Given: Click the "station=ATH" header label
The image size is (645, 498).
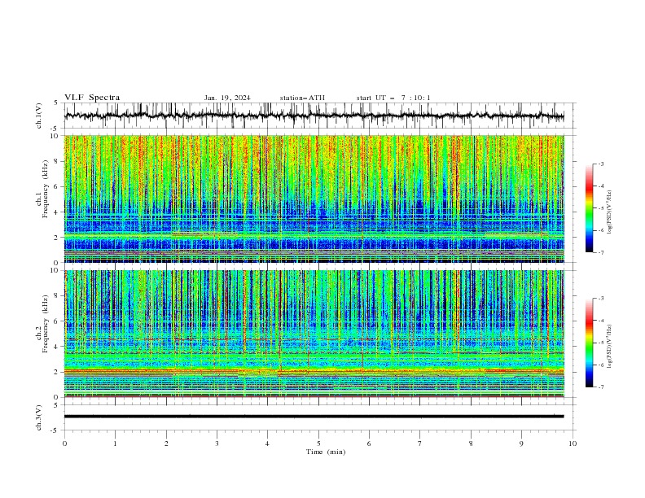Looking at the screenshot, I should [x=302, y=98].
